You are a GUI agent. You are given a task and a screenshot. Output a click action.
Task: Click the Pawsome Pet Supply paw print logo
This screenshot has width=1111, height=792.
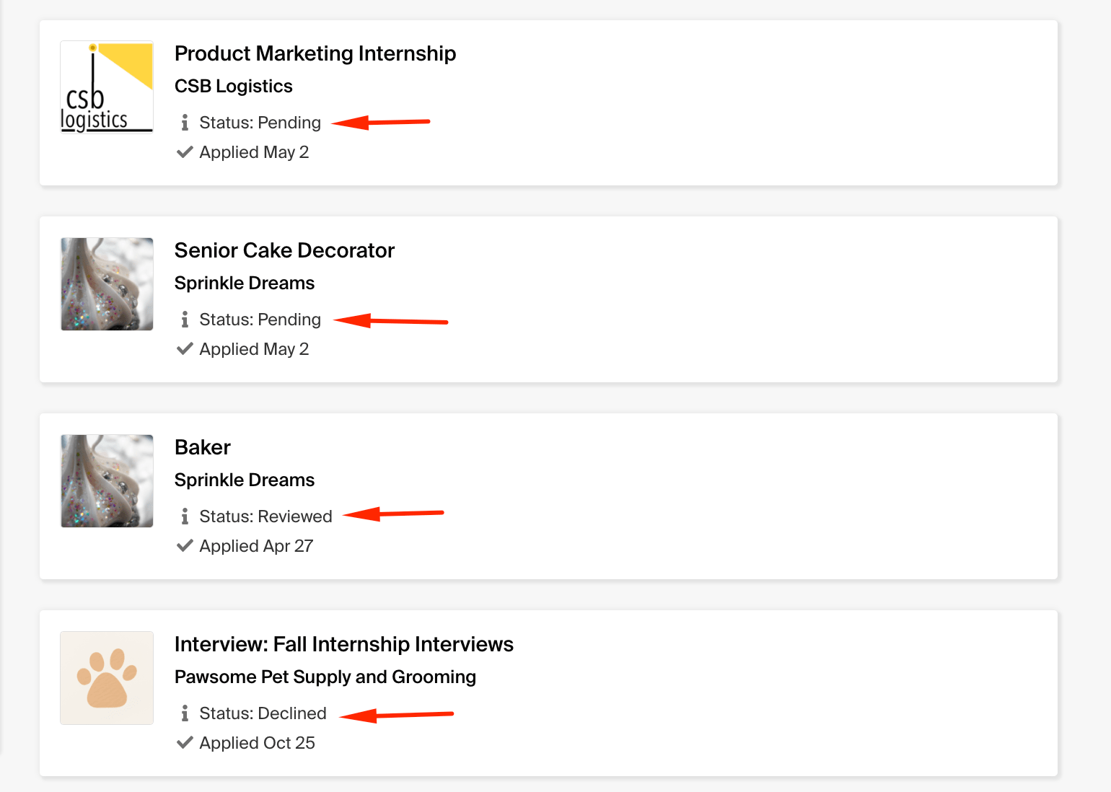coord(106,678)
